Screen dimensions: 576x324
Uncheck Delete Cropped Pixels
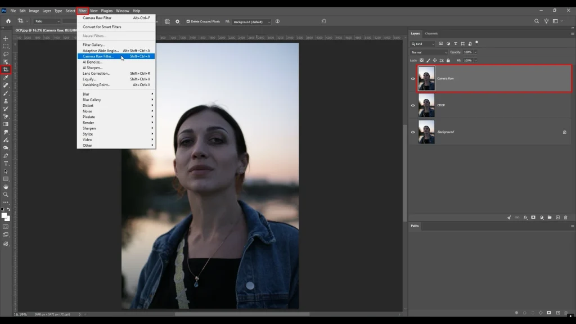pyautogui.click(x=188, y=21)
